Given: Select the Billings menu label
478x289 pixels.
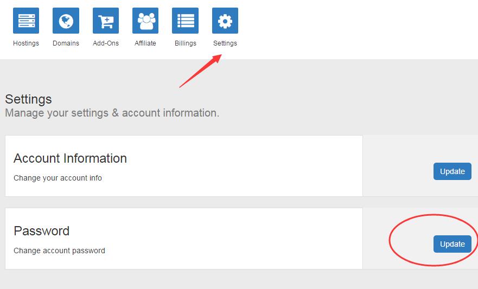Looking at the screenshot, I should [x=186, y=43].
